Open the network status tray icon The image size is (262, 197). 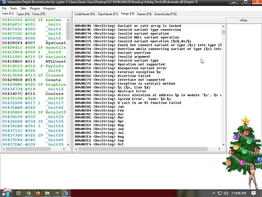[220, 193]
